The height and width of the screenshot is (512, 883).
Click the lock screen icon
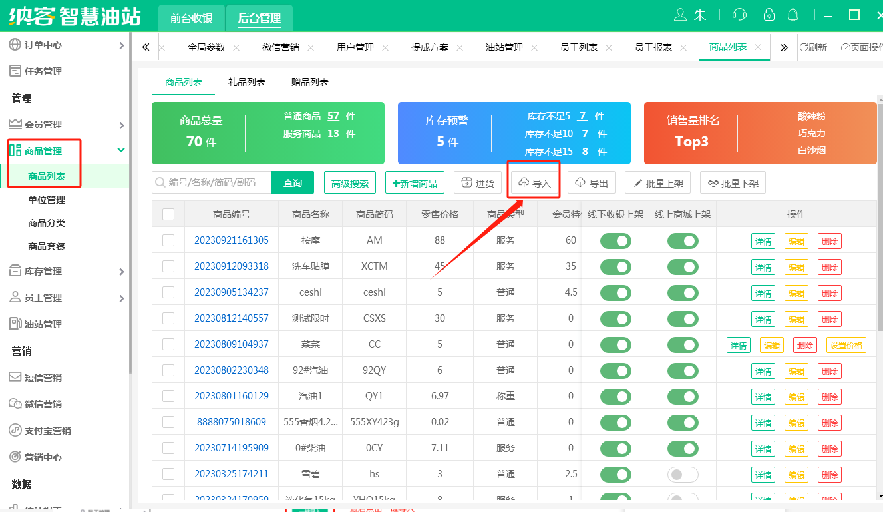click(x=769, y=15)
